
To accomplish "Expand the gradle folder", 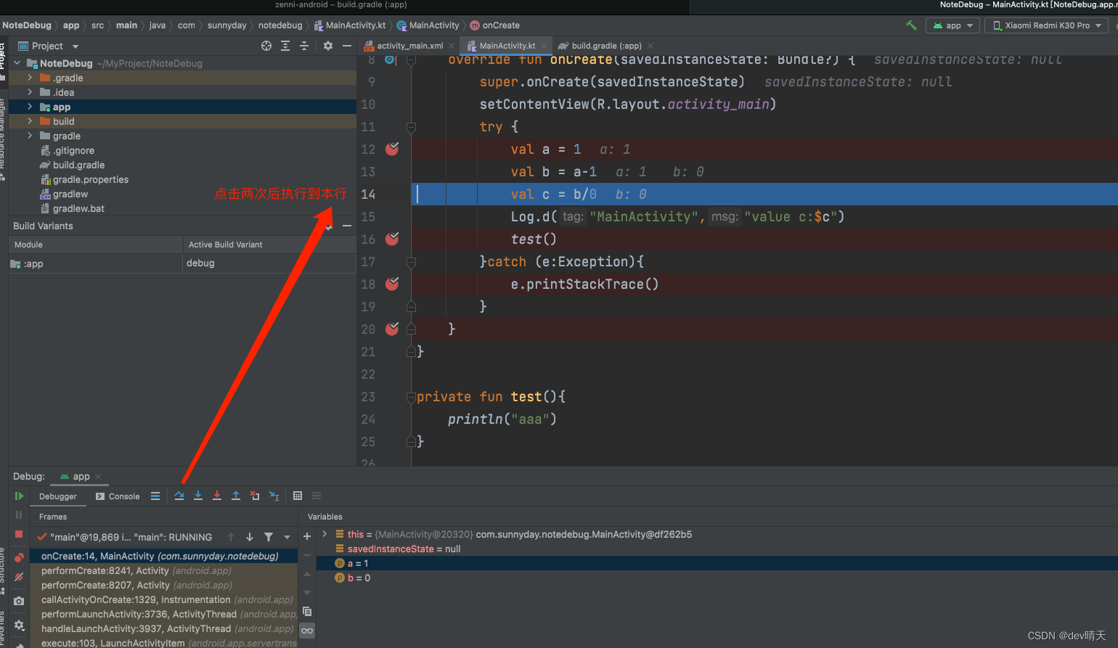I will 30,136.
